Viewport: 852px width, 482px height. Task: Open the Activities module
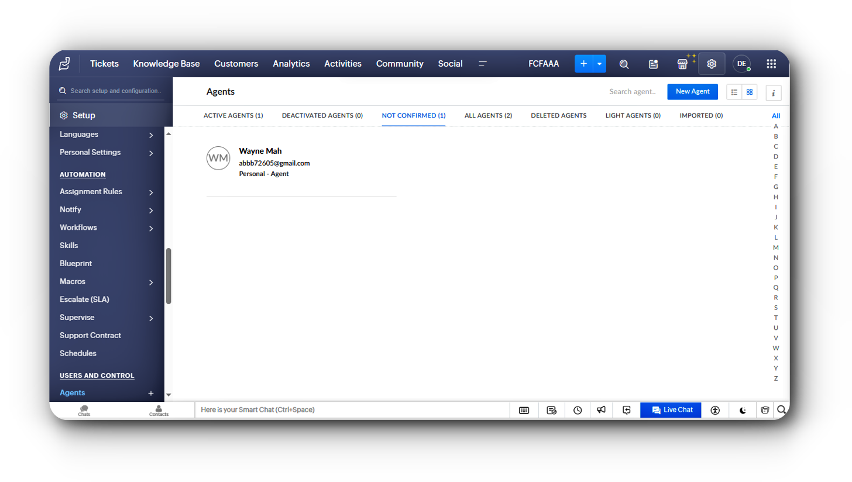[343, 64]
